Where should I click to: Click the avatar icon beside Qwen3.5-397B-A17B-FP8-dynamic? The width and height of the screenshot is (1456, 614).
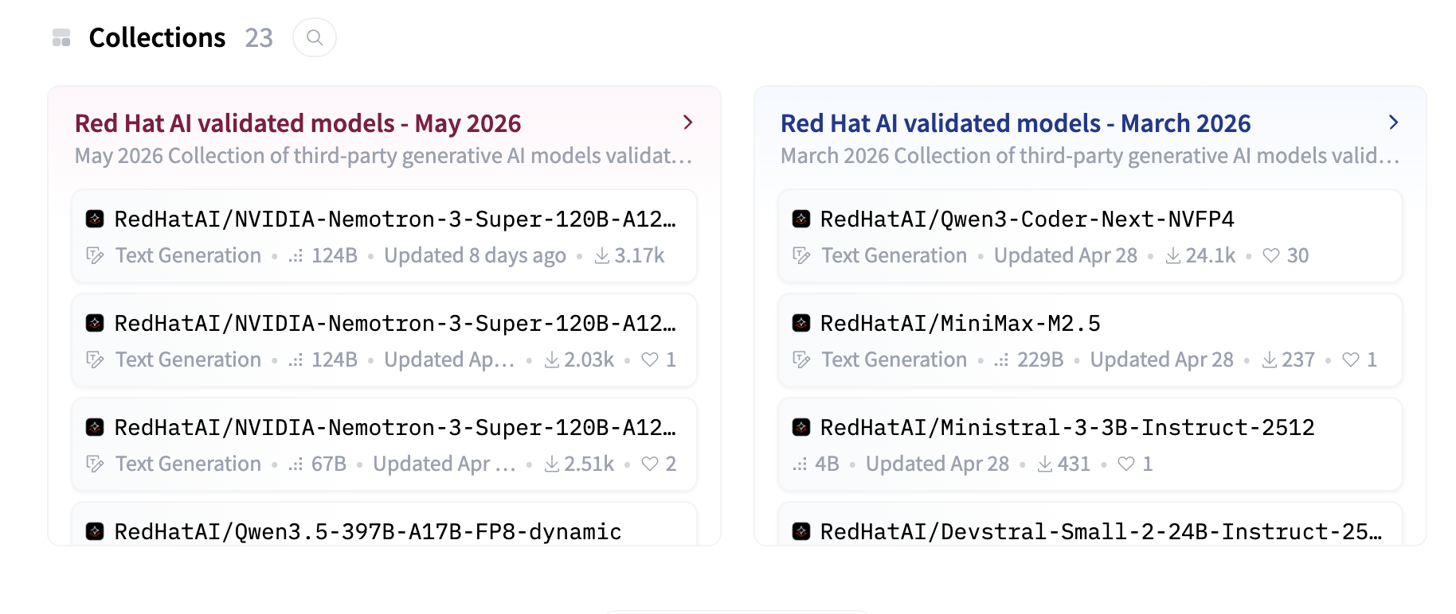coord(95,531)
